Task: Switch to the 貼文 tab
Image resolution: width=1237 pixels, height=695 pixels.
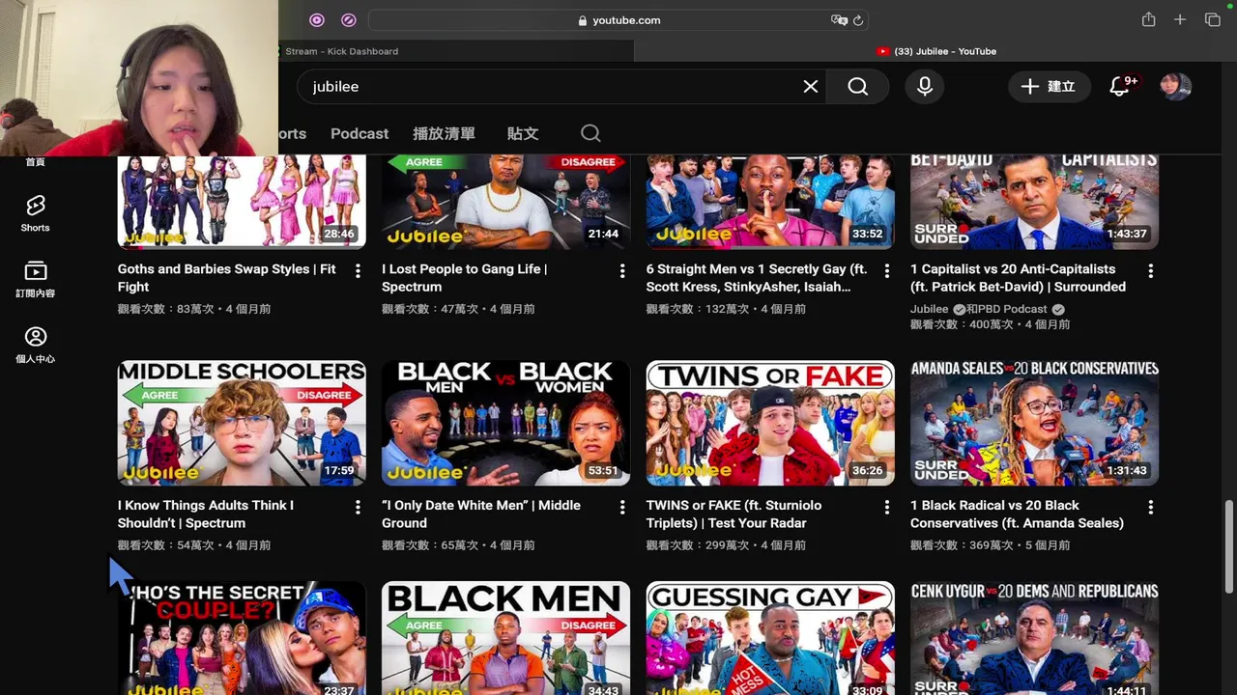Action: (x=523, y=133)
